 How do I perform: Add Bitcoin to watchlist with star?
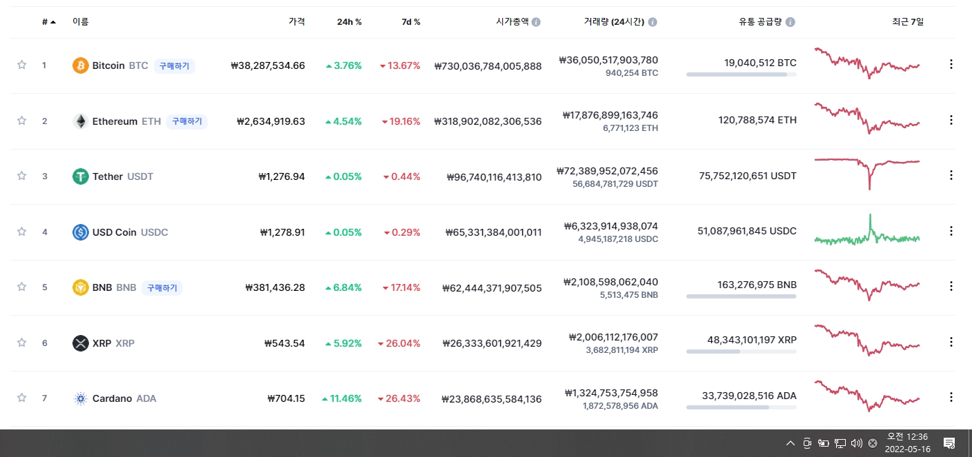click(x=21, y=65)
